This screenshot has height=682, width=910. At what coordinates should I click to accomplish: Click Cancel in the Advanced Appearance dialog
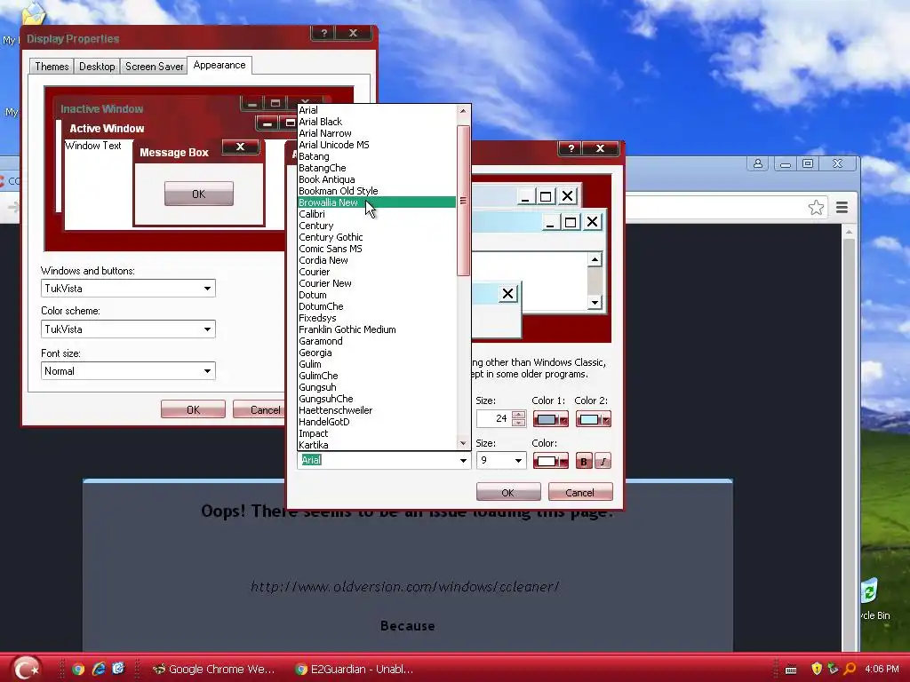click(x=579, y=492)
